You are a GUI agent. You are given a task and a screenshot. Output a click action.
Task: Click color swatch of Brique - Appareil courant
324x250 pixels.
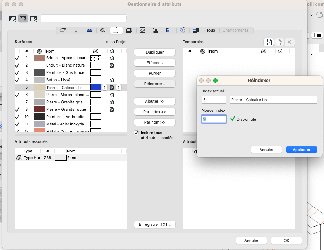(39, 58)
